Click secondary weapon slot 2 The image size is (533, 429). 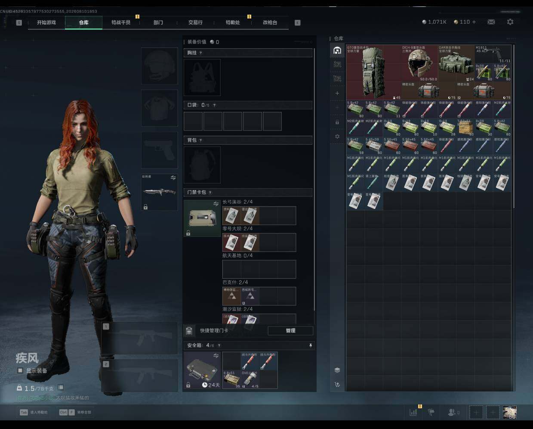point(139,375)
